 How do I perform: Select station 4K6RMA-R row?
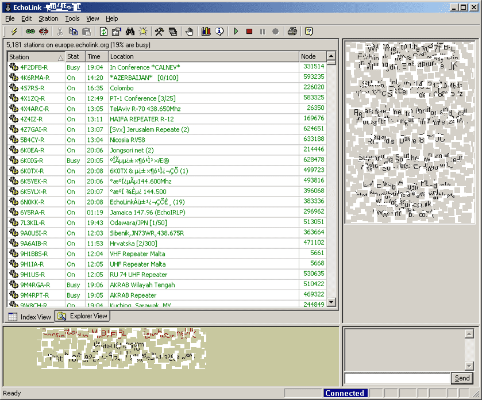167,78
